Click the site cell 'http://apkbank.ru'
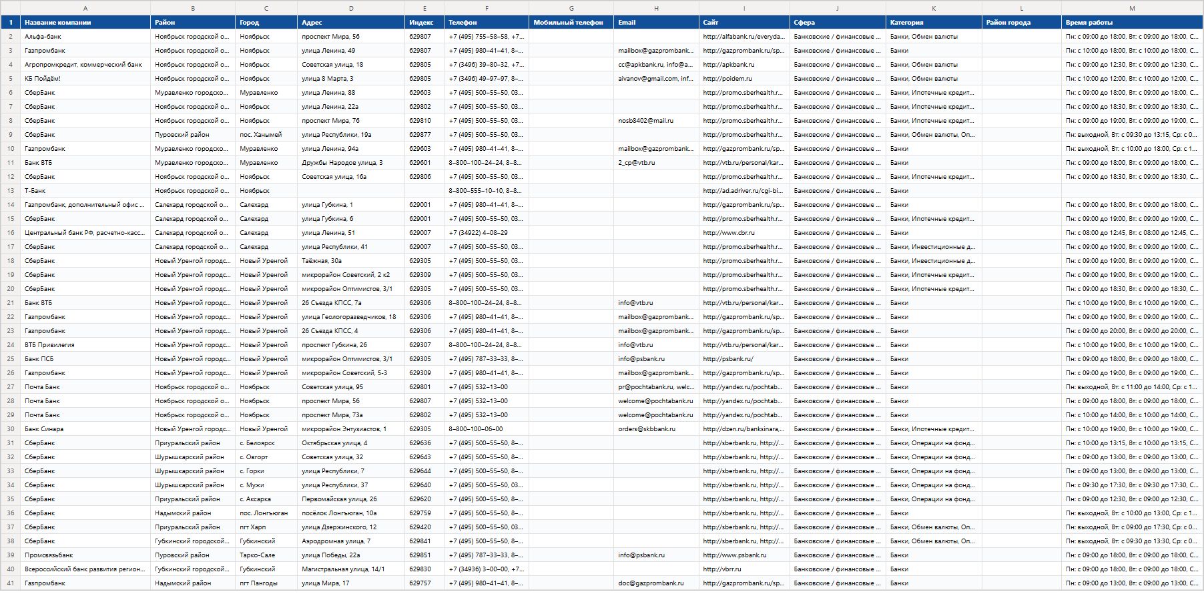 point(744,65)
